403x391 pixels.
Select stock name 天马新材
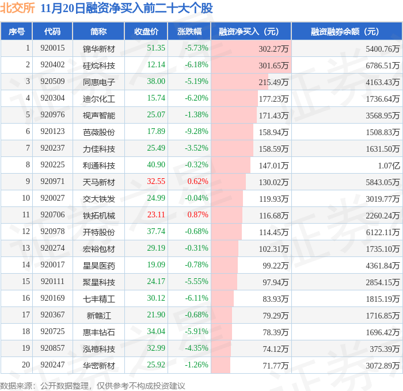[x=98, y=182]
